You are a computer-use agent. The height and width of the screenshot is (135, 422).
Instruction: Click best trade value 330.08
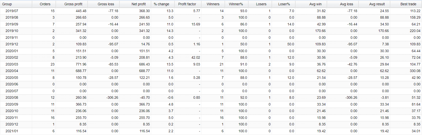[415, 71]
